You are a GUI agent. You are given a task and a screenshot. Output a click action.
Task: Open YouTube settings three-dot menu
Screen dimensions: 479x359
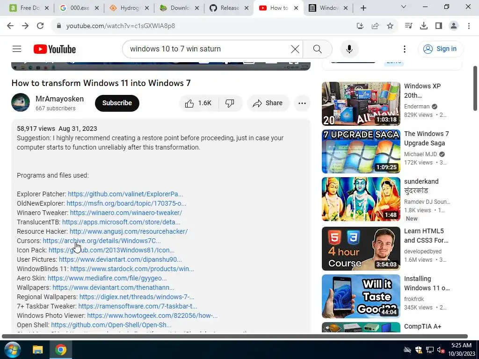pos(405,49)
